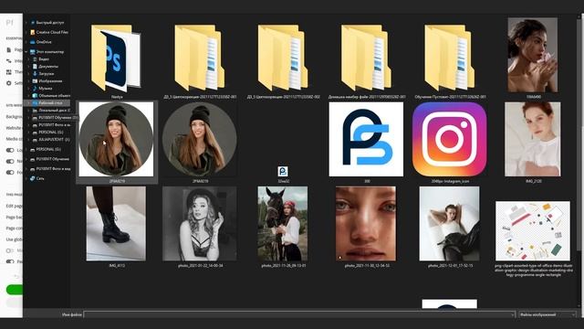This screenshot has height=329, width=584.
Task: Select the IMG_2120 red-haired woman photo
Action: (x=533, y=139)
